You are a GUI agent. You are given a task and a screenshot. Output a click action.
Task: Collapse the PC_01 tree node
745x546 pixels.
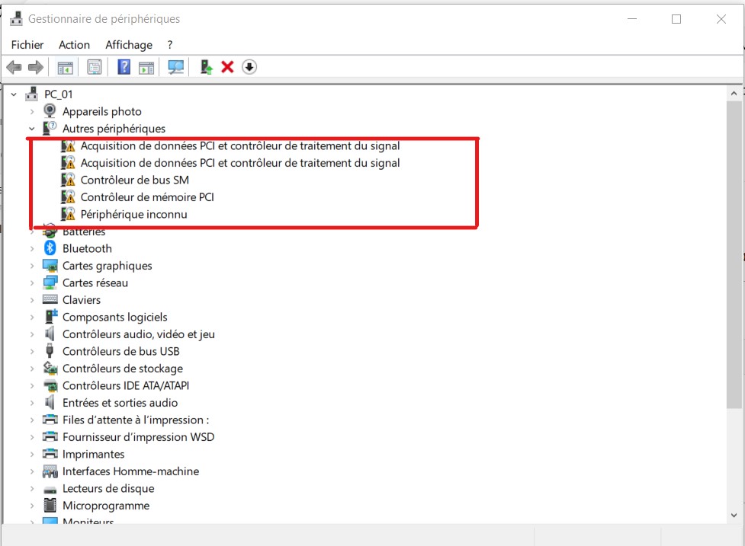(13, 94)
